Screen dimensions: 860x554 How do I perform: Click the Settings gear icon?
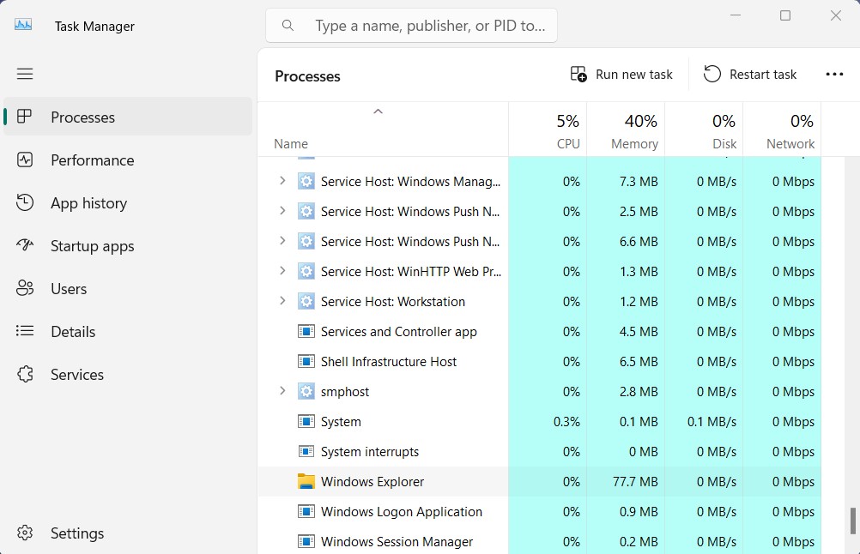click(25, 533)
